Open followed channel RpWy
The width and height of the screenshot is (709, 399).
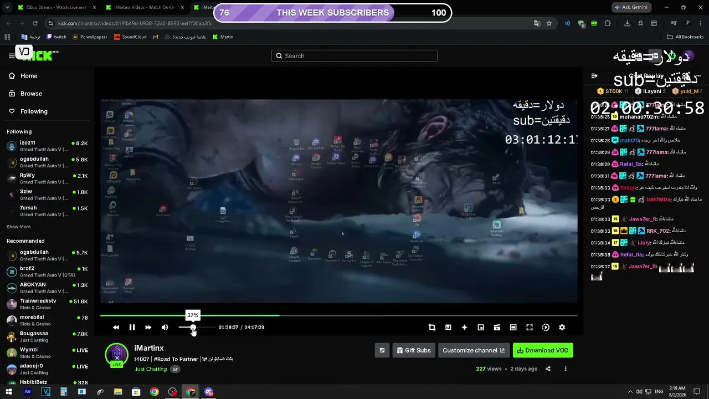tap(47, 178)
